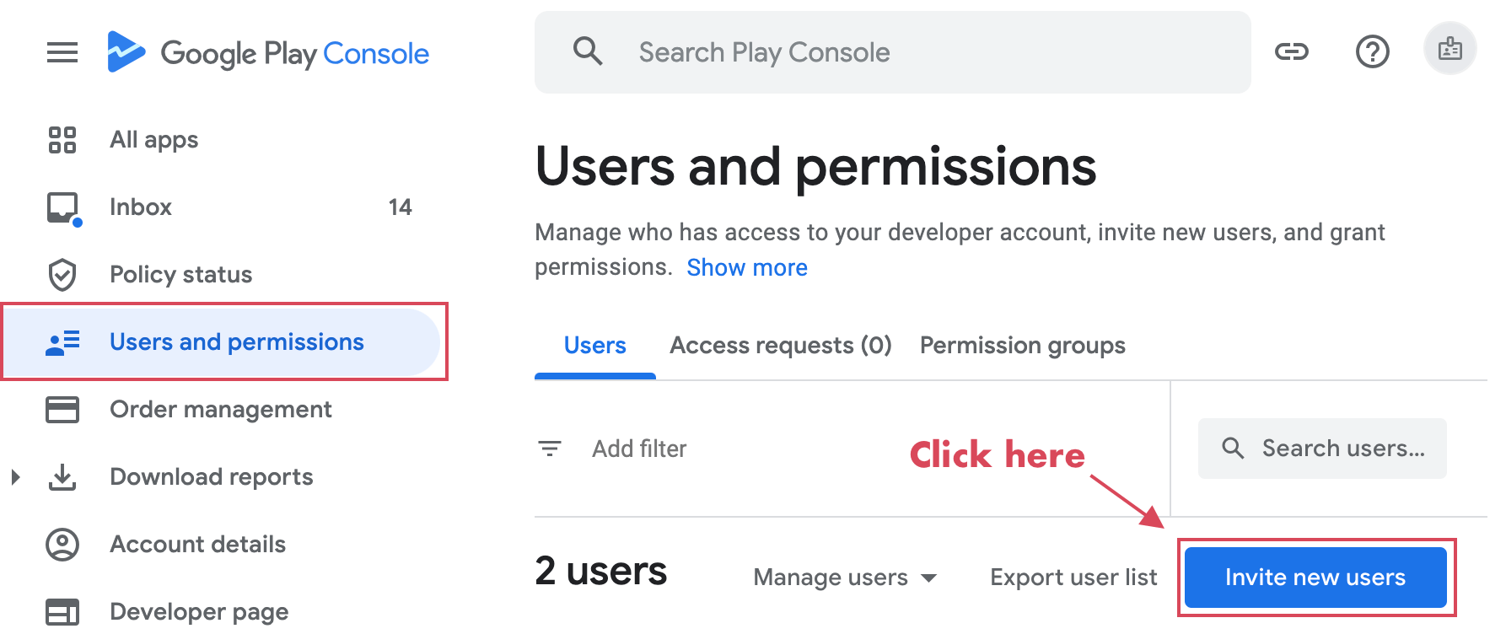Switch to the Permission groups tab
Viewport: 1506px width, 634px height.
(1022, 346)
